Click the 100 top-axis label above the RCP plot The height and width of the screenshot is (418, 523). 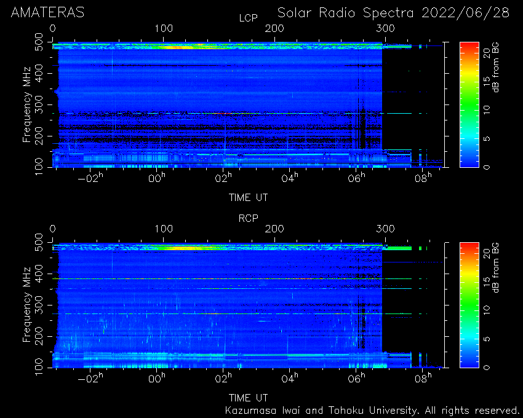point(164,229)
